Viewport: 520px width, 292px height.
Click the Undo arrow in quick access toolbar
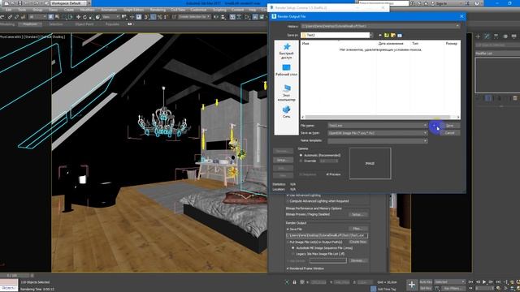pos(28,3)
